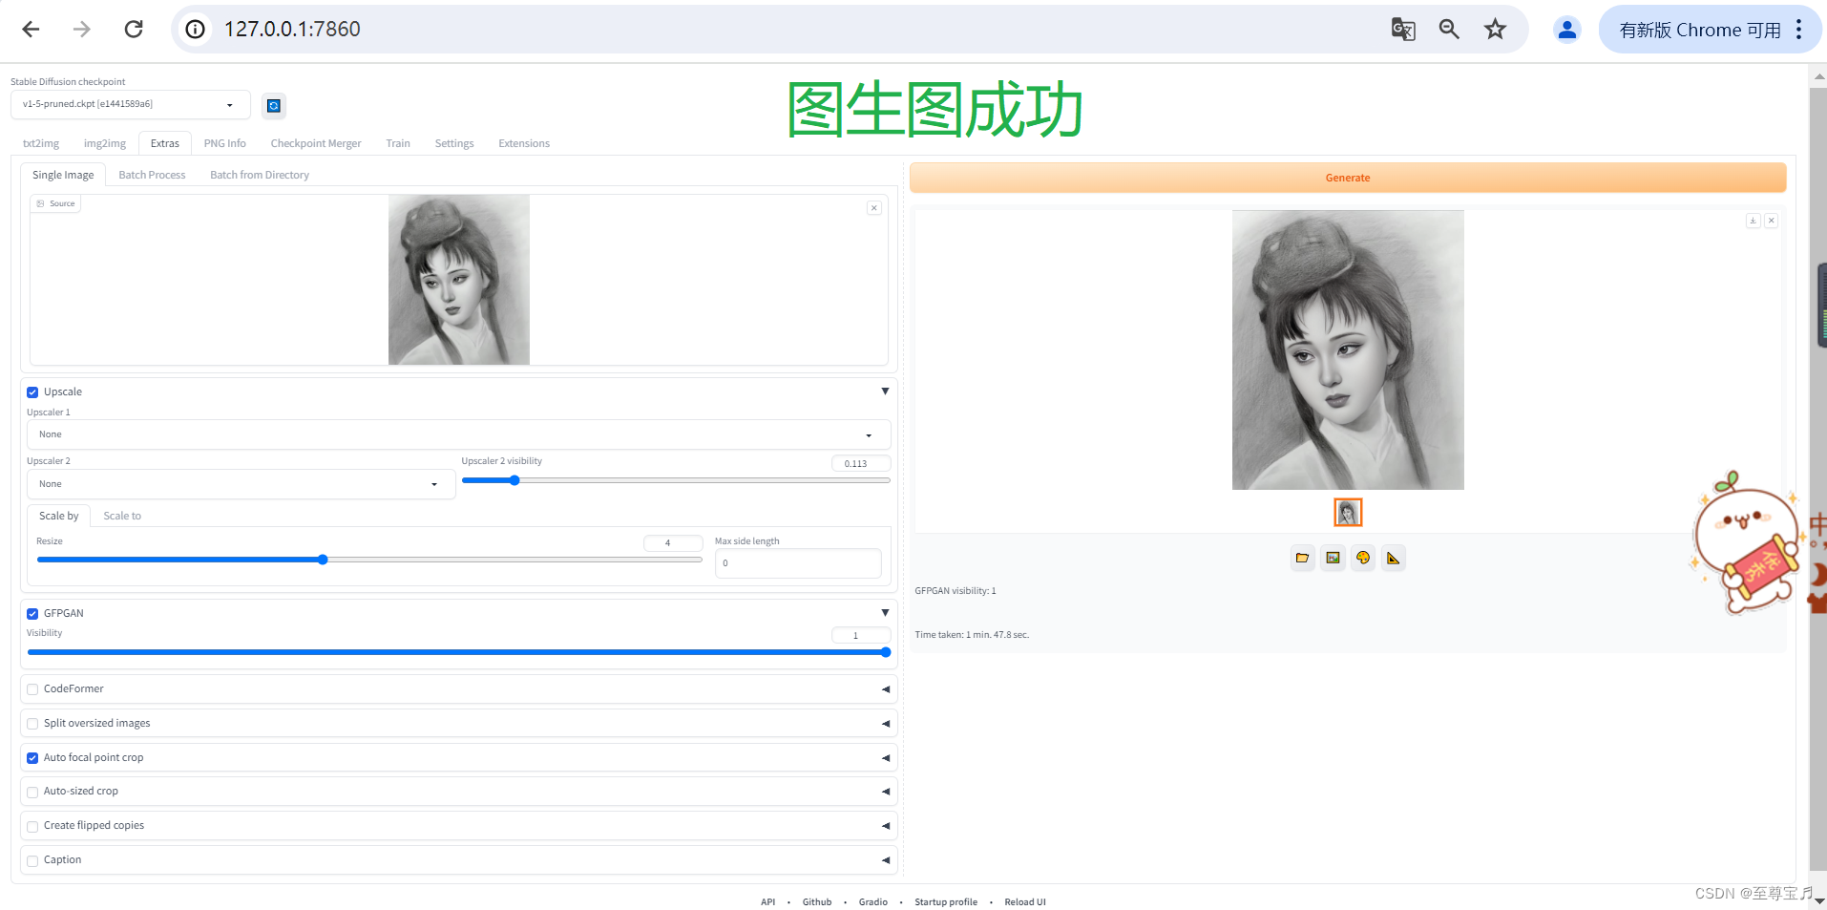
Task: Expand the Caption section arrow
Action: [885, 860]
